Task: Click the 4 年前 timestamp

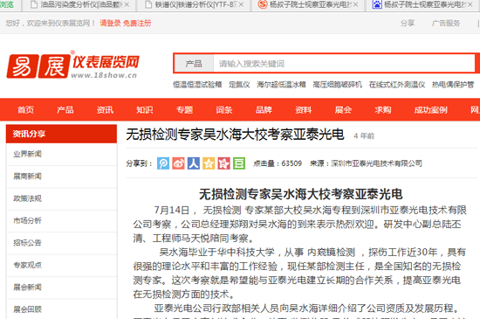Action: coord(364,135)
